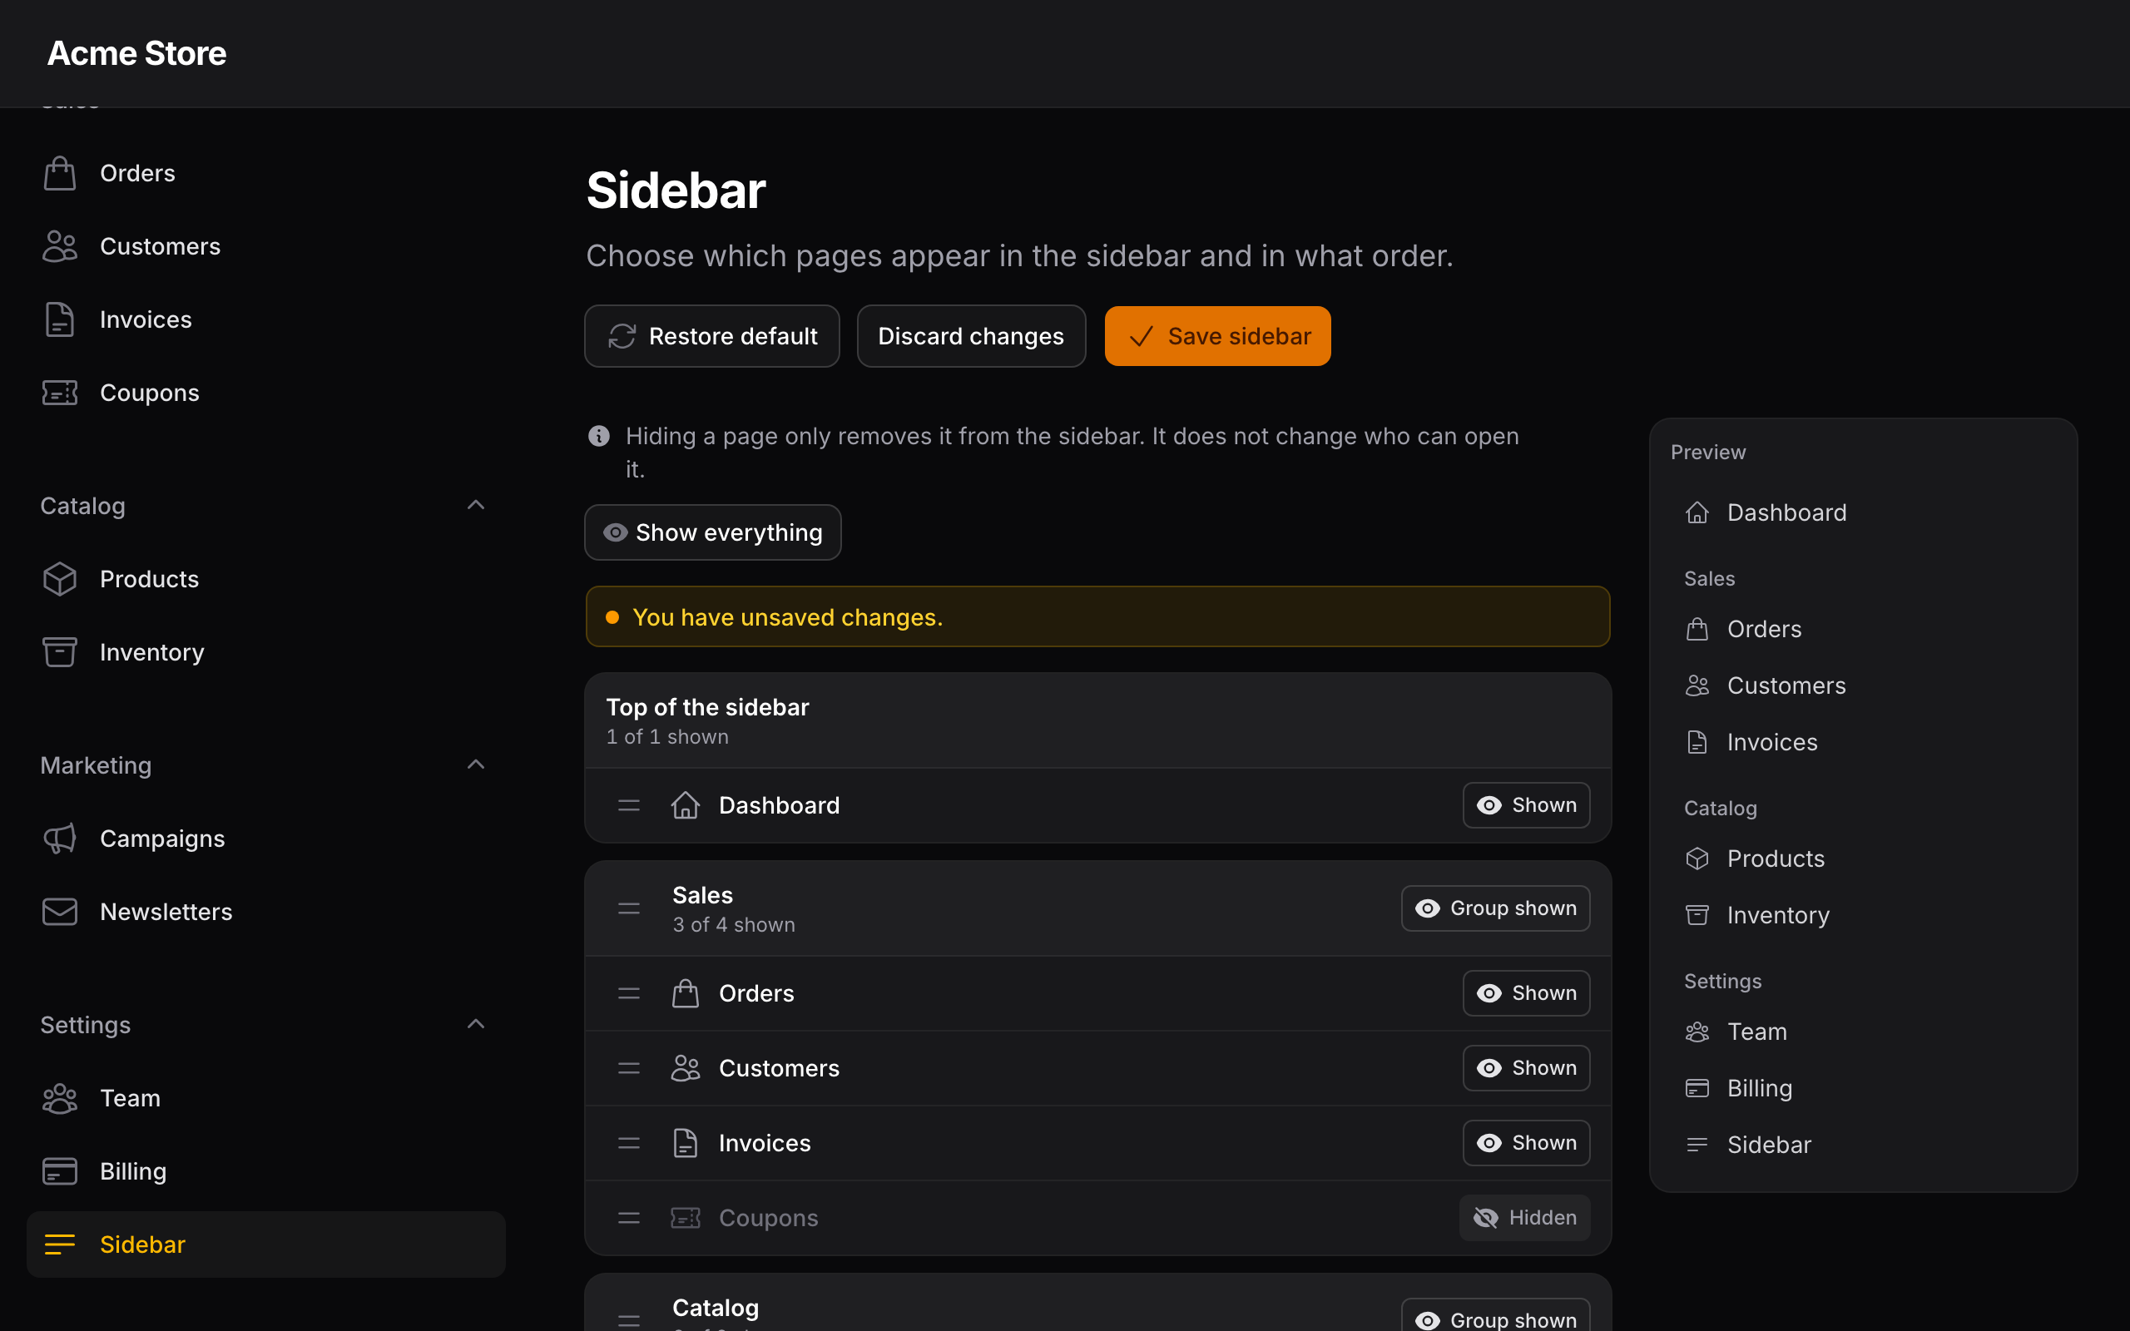Save sidebar changes
Viewport: 2130px width, 1331px height.
click(1217, 336)
